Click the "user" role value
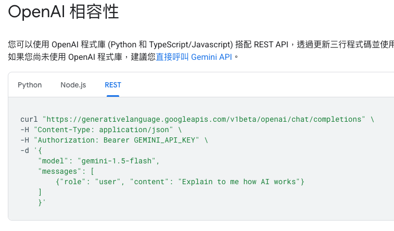The width and height of the screenshot is (394, 231). click(108, 182)
